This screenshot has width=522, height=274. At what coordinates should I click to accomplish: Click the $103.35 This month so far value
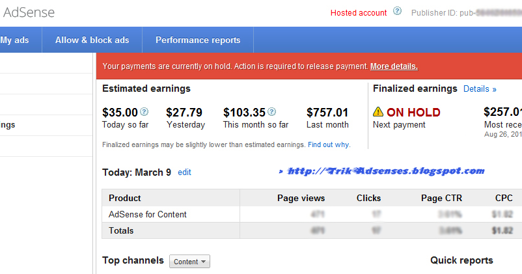pyautogui.click(x=244, y=113)
